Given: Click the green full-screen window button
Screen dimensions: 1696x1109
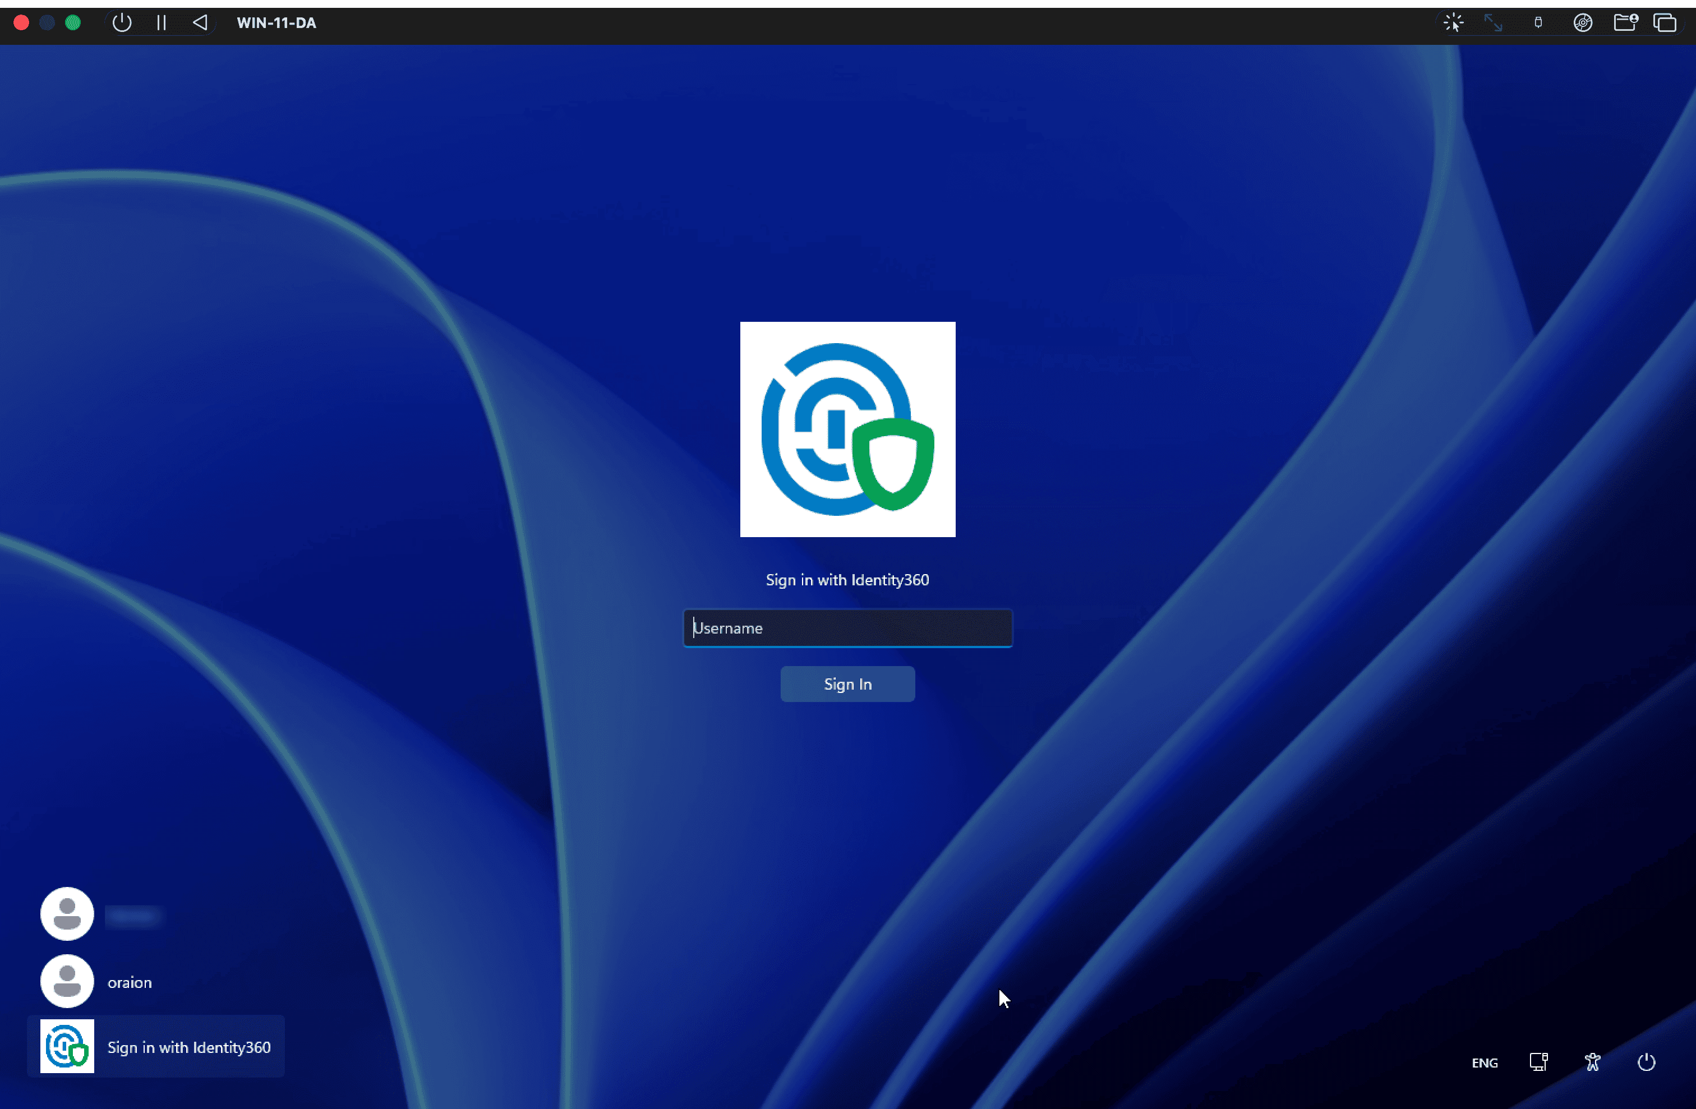Looking at the screenshot, I should coord(73,23).
